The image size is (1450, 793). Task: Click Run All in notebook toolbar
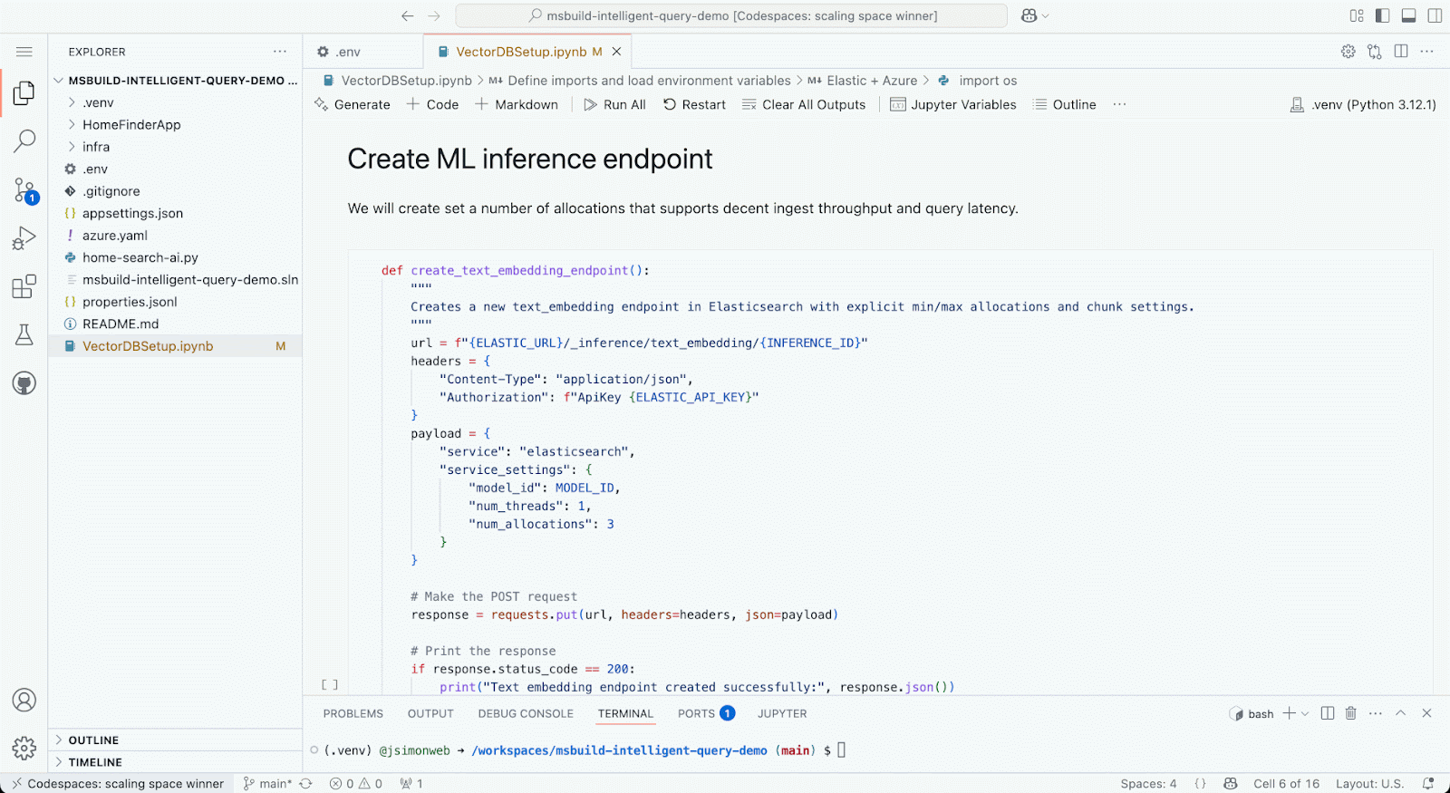615,104
